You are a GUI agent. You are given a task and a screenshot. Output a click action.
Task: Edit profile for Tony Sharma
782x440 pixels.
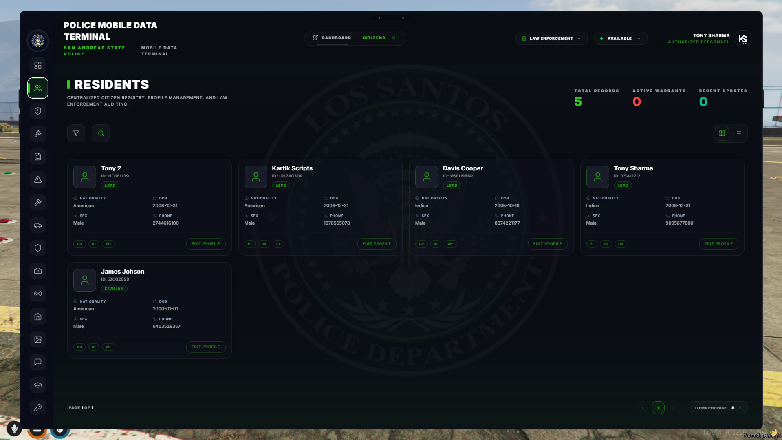[x=718, y=244]
